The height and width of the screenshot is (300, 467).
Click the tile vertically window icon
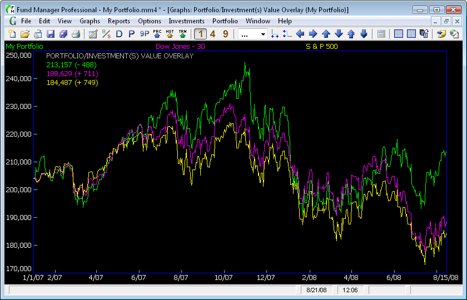point(411,34)
